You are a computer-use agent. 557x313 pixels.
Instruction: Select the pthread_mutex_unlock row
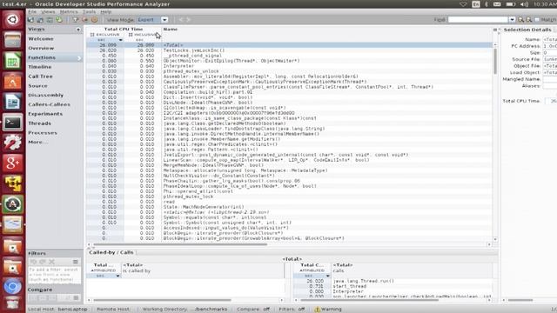[289, 71]
